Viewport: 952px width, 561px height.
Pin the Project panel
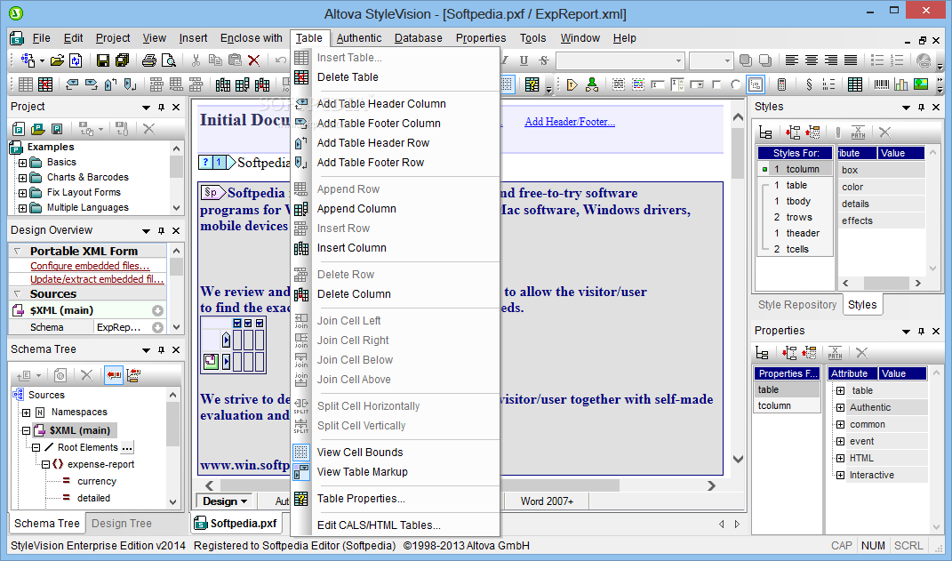point(161,107)
